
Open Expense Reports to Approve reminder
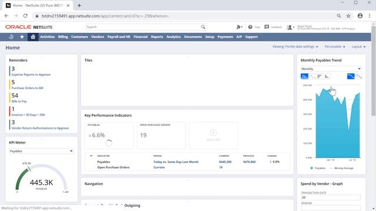(31, 74)
